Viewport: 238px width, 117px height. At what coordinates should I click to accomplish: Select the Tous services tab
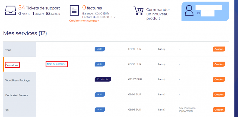click(19, 49)
